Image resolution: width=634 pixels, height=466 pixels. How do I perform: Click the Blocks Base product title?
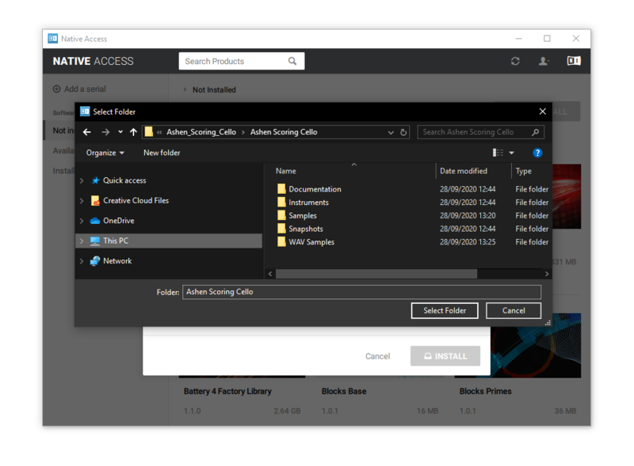(x=344, y=392)
